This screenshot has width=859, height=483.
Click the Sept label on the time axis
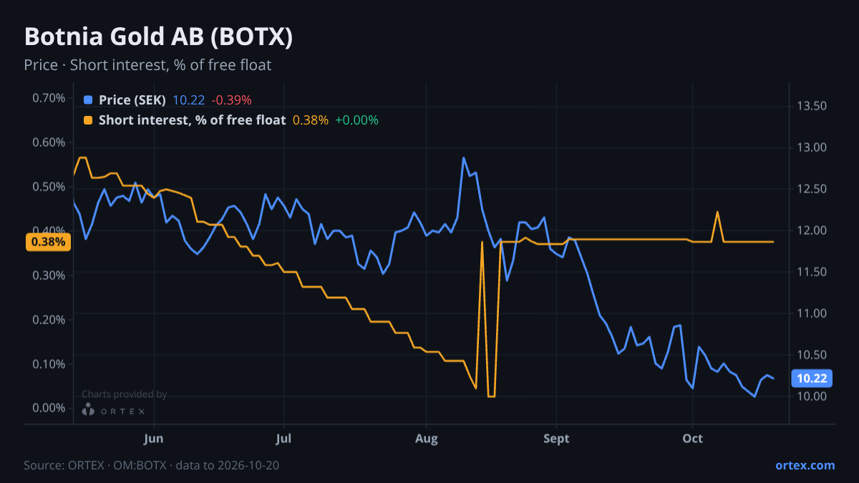coord(556,438)
